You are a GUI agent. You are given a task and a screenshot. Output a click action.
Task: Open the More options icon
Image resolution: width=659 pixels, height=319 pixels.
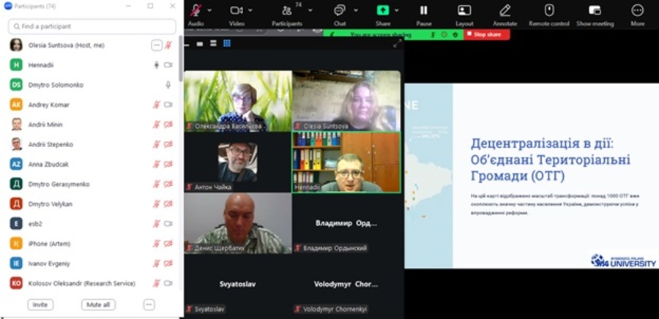(638, 10)
